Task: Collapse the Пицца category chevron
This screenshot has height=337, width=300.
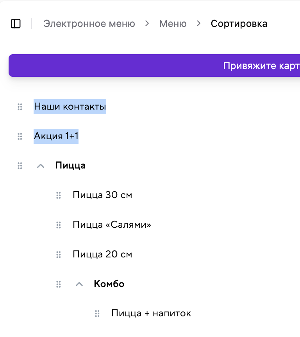Action: 40,166
